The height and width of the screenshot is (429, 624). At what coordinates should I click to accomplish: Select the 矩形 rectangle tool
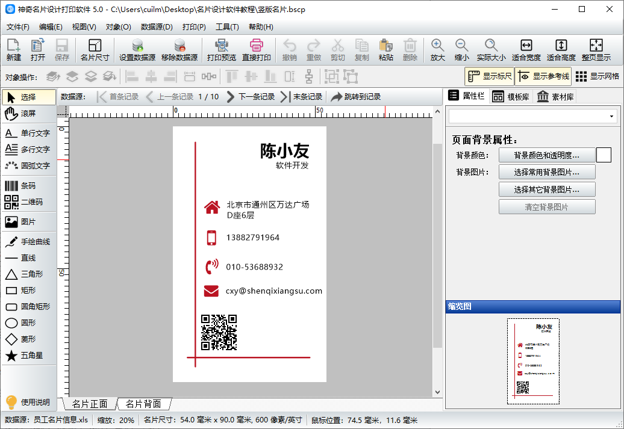(x=29, y=290)
